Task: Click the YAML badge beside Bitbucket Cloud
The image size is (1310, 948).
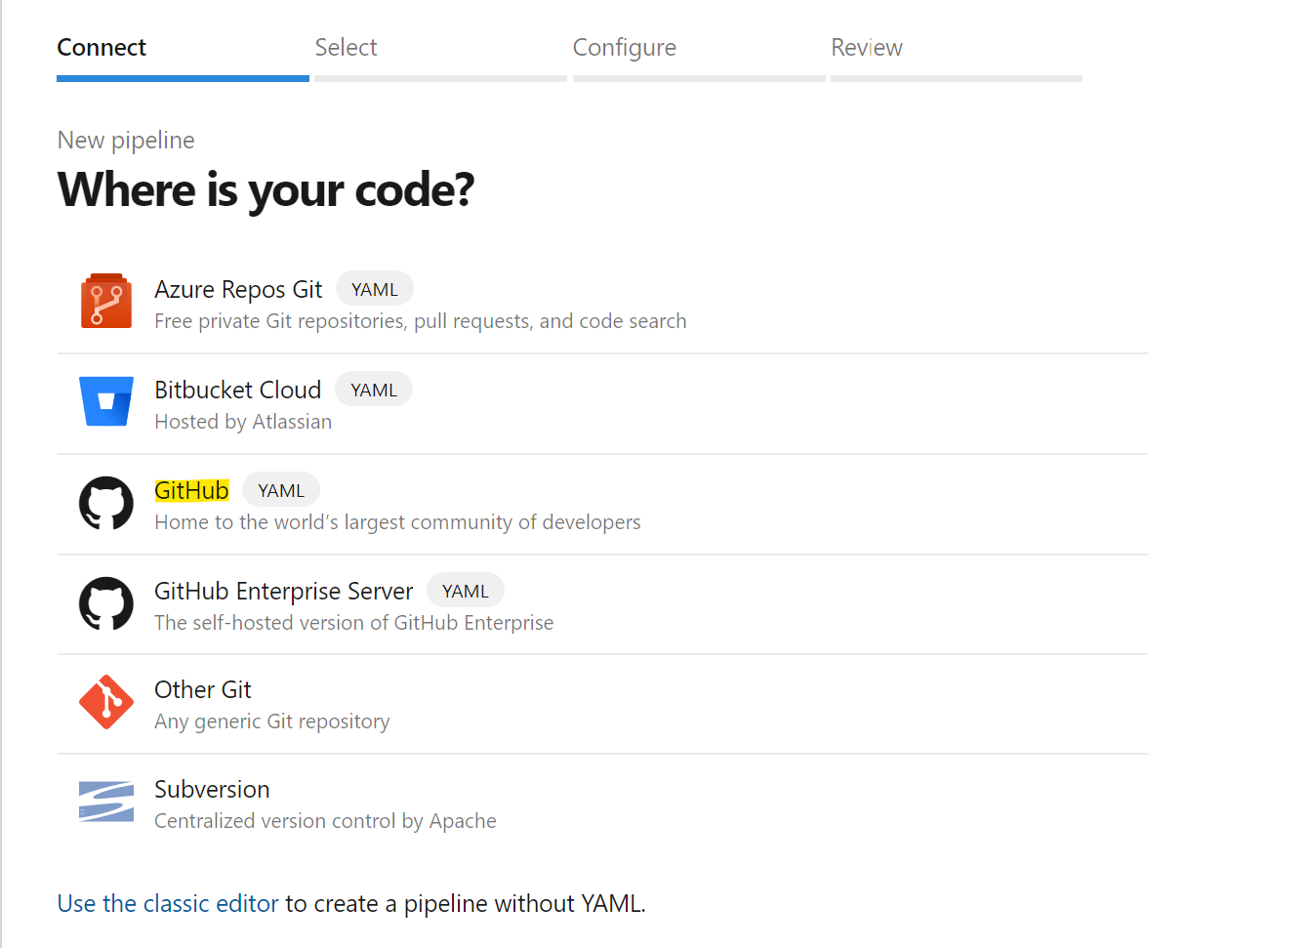Action: click(374, 391)
